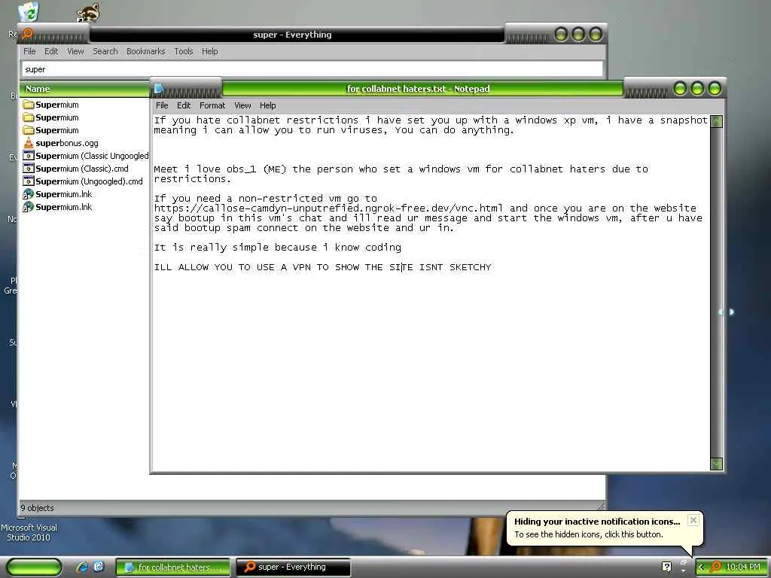Click the Notepad scrollbar down arrow
The image size is (771, 578).
pyautogui.click(x=717, y=464)
